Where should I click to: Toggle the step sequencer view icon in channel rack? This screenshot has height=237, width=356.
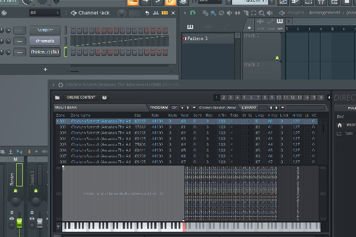click(x=165, y=13)
